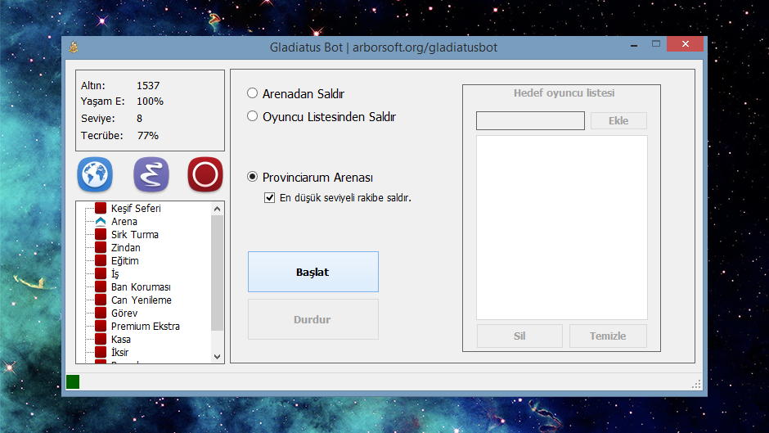Choose Oyuncu Listesinden Saldır radio button

point(253,116)
